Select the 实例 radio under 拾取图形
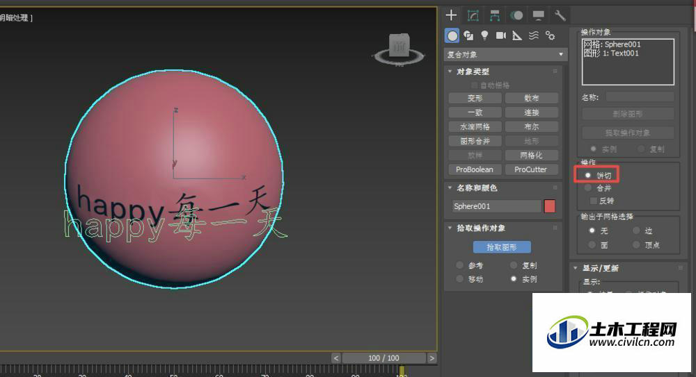Screen dimensions: 696x377 514,279
